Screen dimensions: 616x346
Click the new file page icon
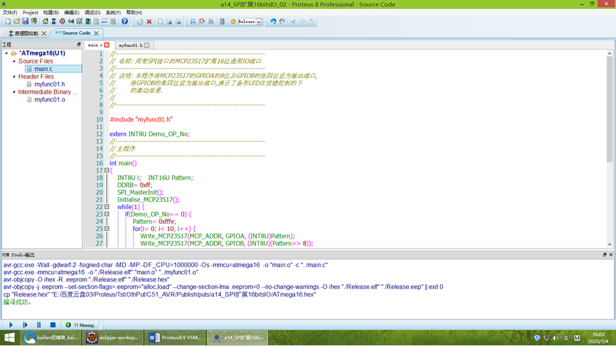160,22
